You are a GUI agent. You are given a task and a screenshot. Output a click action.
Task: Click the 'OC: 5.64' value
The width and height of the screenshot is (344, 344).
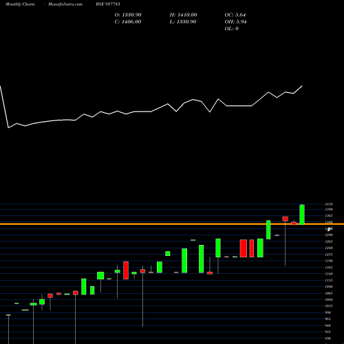[235, 15]
